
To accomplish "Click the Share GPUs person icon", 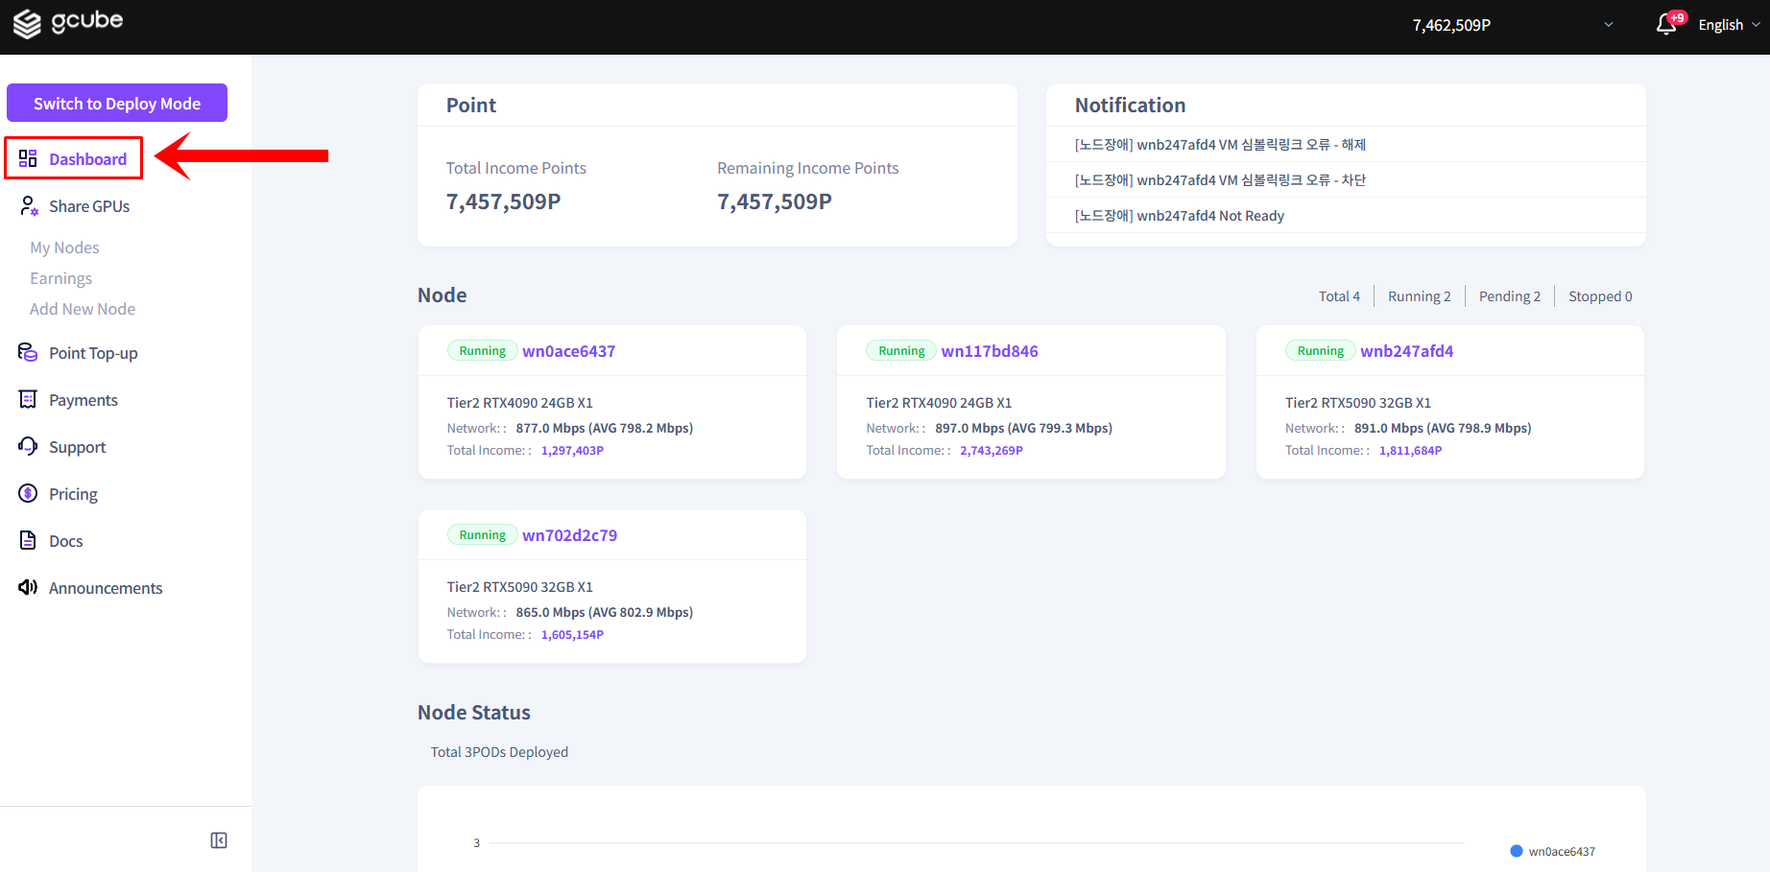I will click(x=29, y=206).
